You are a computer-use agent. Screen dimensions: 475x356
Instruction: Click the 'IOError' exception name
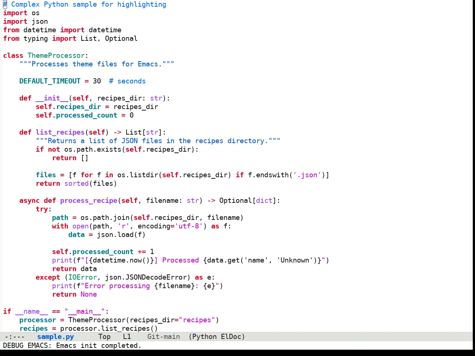(x=82, y=277)
